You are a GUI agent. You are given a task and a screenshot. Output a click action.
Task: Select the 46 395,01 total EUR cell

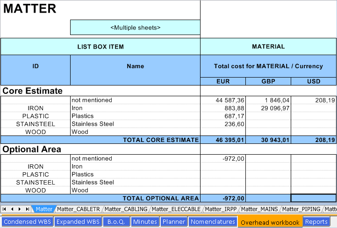[223, 140]
